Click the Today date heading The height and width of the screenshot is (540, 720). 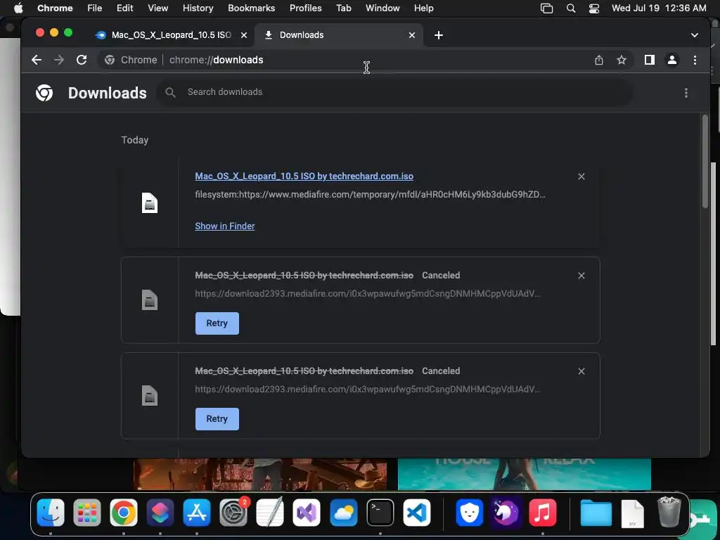tap(134, 140)
